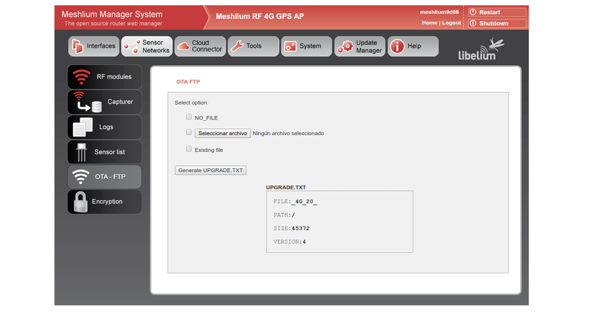
Task: Click the Help info icon
Action: coord(397,46)
